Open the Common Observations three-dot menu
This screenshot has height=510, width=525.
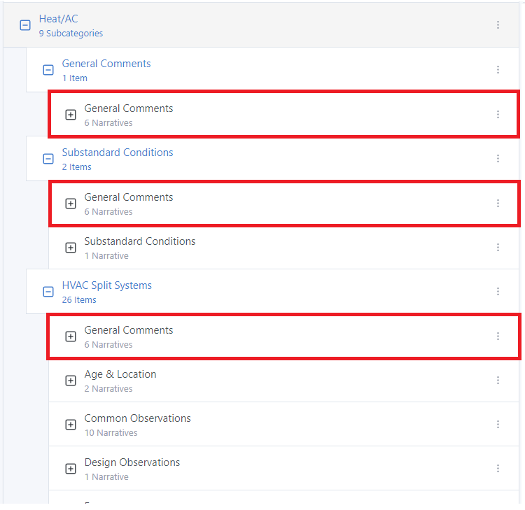pyautogui.click(x=498, y=425)
